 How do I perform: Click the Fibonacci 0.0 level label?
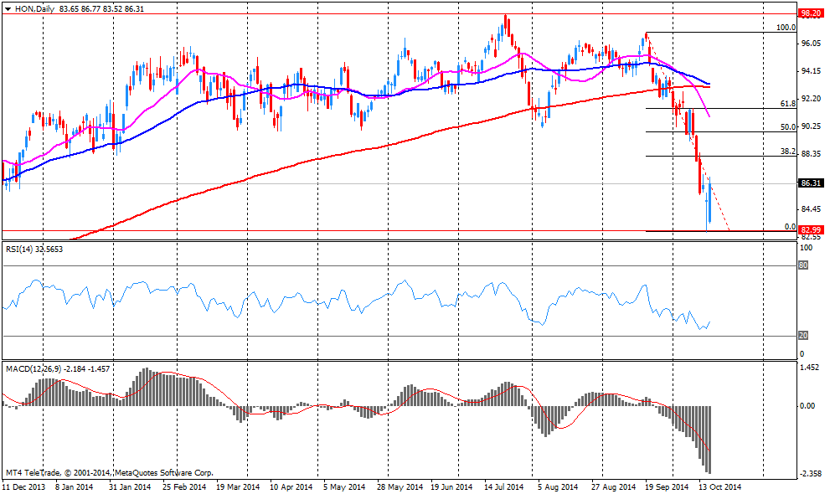pyautogui.click(x=789, y=226)
